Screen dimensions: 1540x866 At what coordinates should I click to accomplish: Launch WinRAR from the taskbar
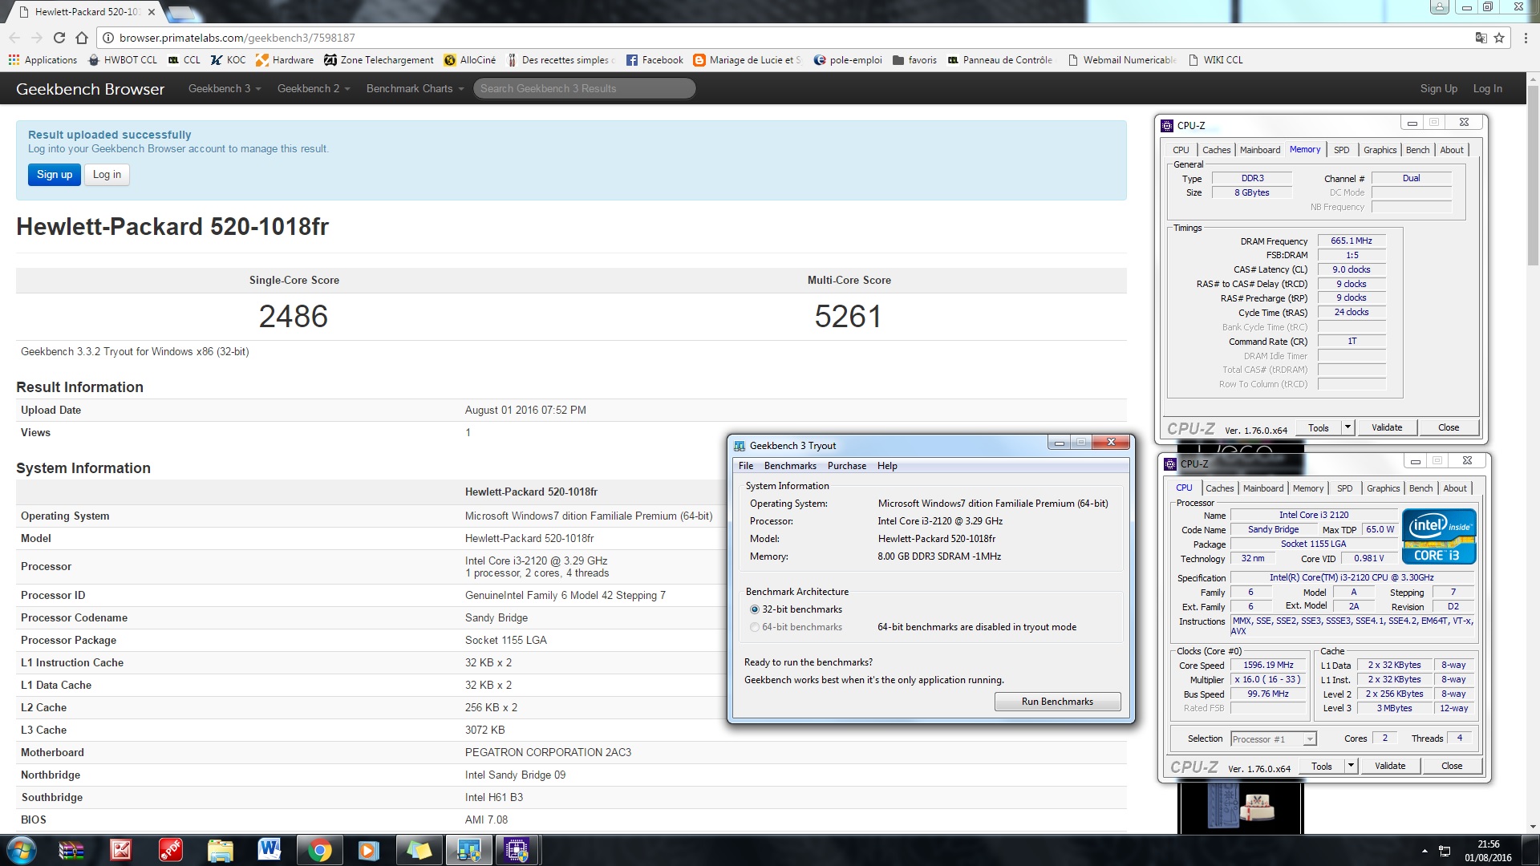(x=71, y=850)
